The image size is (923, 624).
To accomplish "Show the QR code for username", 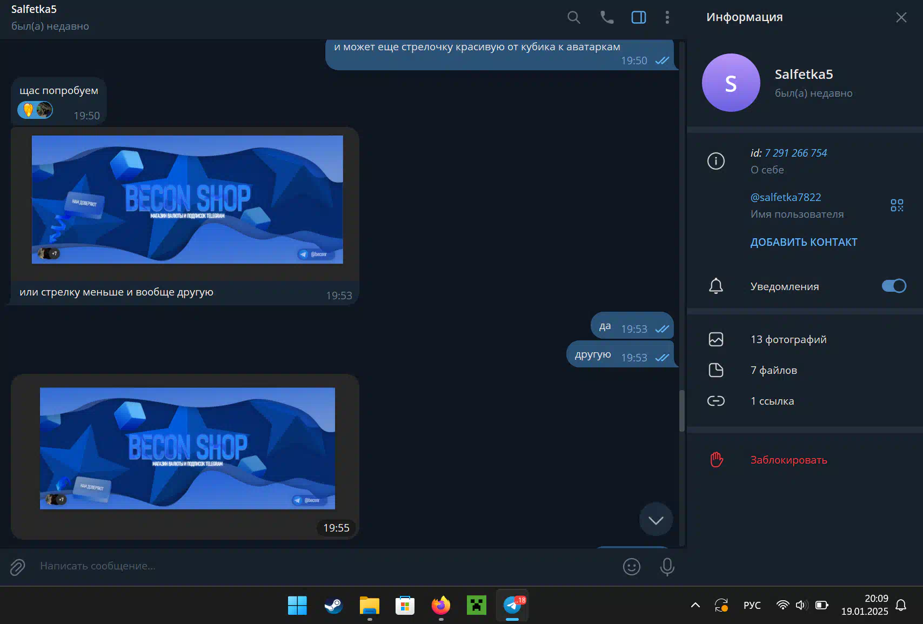I will coord(897,205).
